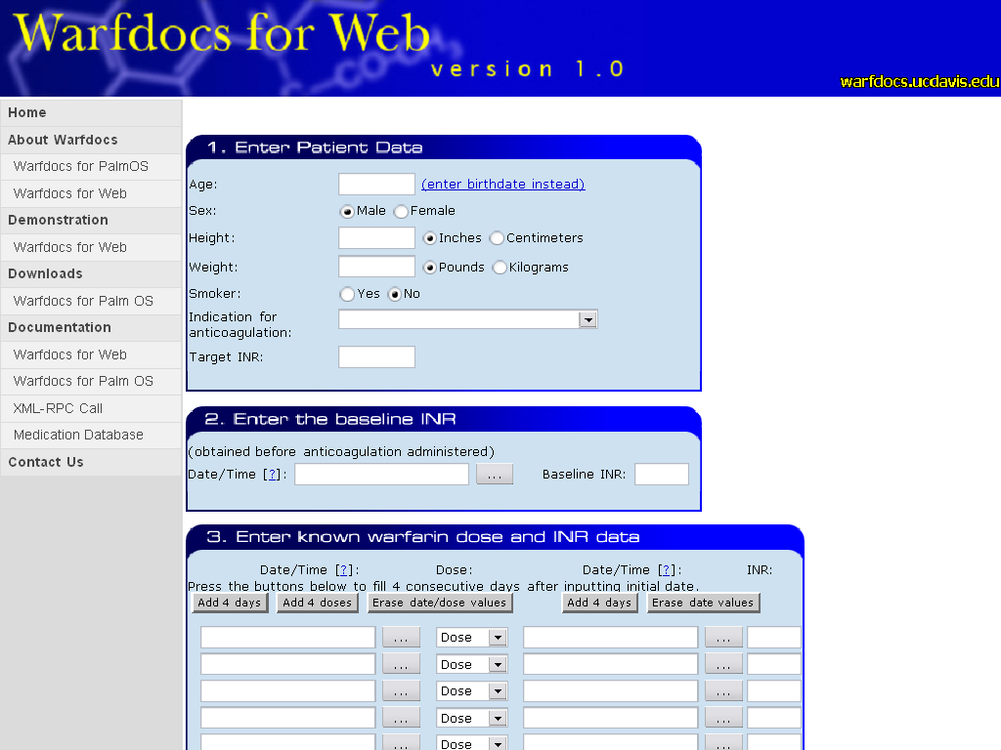Open Warfdocs for PalmOS under About
Screen dimensions: 1001x750
tap(91, 166)
